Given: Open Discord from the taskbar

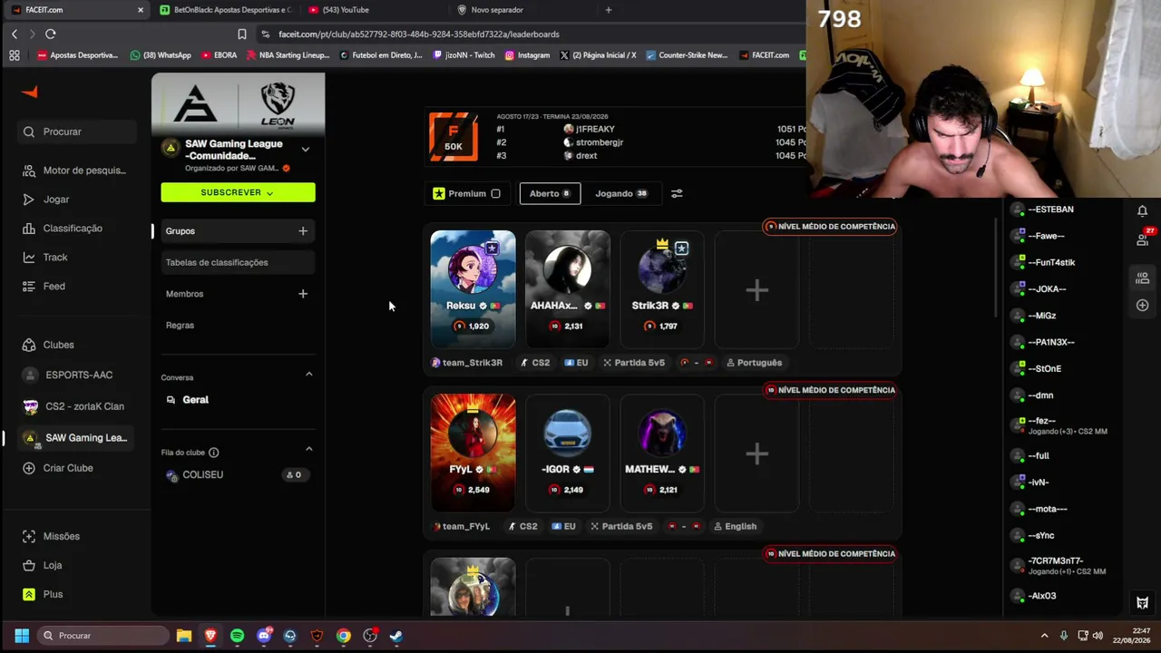Looking at the screenshot, I should tap(264, 636).
